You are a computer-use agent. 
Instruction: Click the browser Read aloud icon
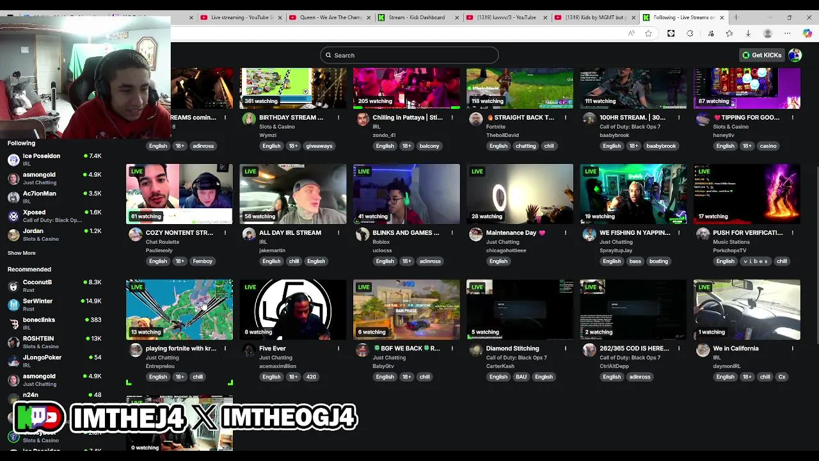tap(632, 33)
